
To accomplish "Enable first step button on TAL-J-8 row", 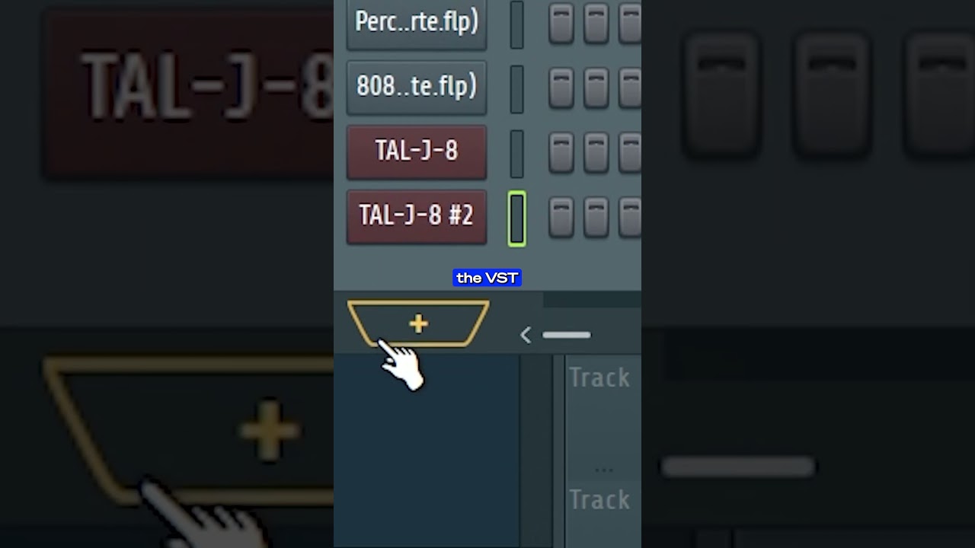I will (x=561, y=152).
